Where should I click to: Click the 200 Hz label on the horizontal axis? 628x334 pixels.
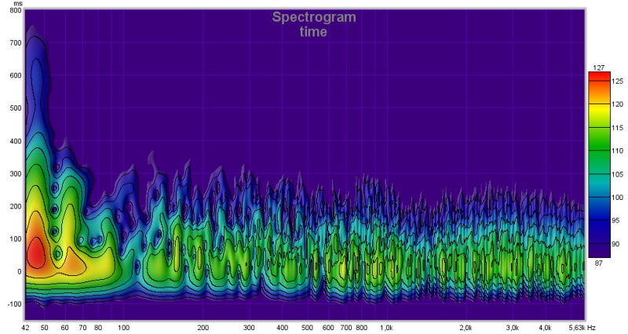(x=203, y=328)
